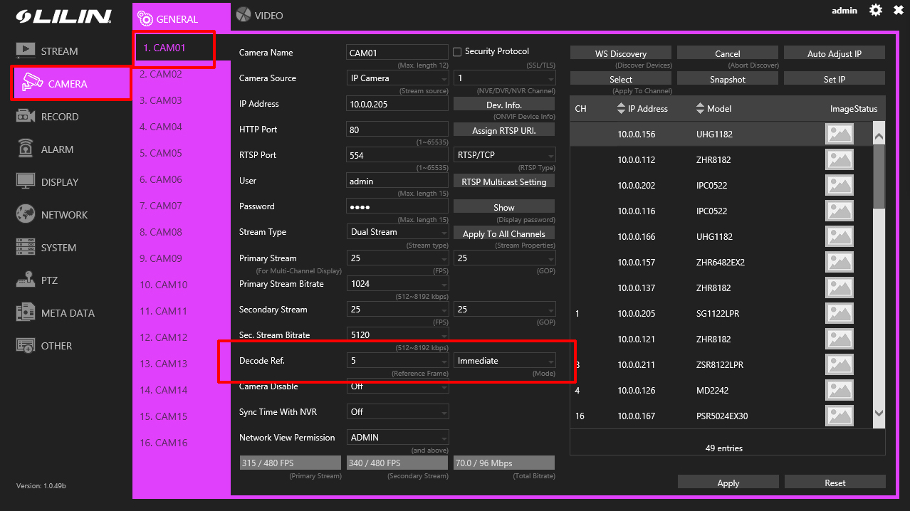Select the DISPLAY monitor icon
This screenshot has height=511, width=910.
tap(26, 181)
